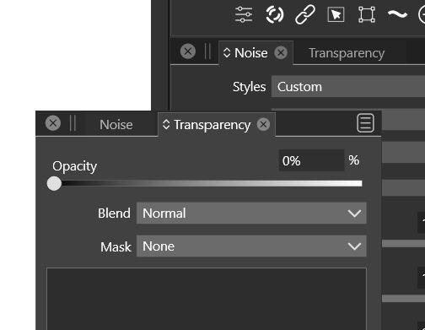Switch to Transparency tab in upper panel
The width and height of the screenshot is (425, 330).
(x=347, y=53)
